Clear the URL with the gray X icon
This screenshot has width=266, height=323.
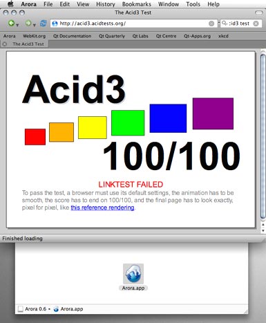coord(211,24)
